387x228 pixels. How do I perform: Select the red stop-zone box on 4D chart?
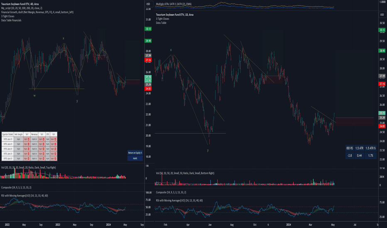pos(133,82)
